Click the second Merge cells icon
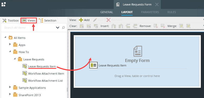Viewport: 204px width, 98px height. coord(188,26)
